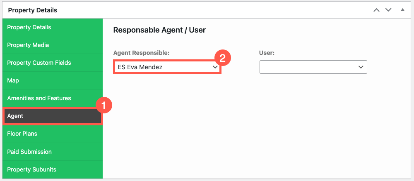Open the Property Custom Fields tab
414x181 pixels.
tap(52, 63)
